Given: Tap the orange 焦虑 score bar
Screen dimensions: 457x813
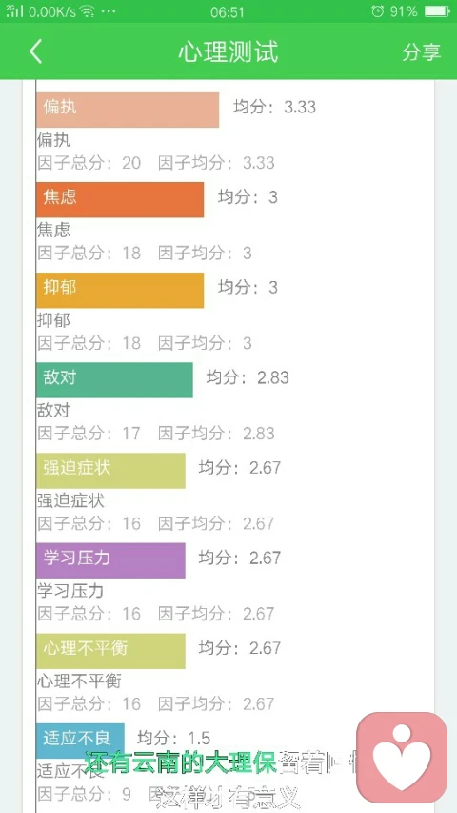Looking at the screenshot, I should tap(120, 199).
